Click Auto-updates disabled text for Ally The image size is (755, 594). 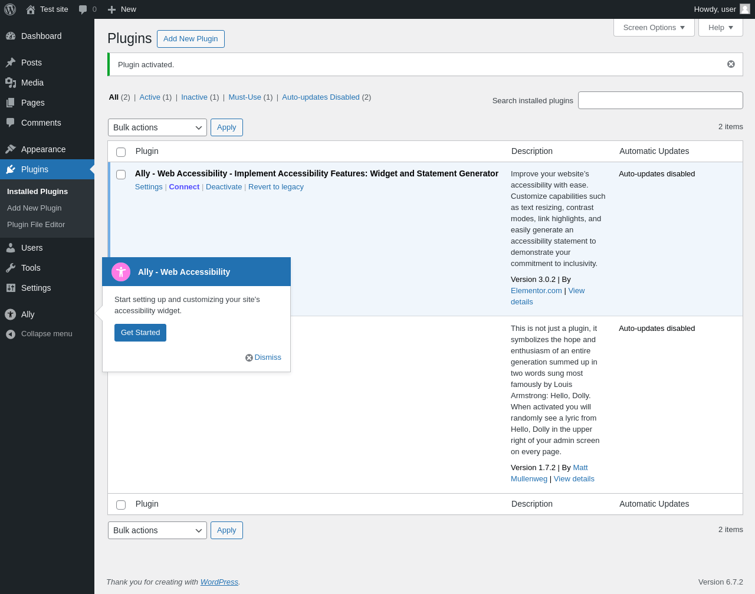pyautogui.click(x=657, y=174)
